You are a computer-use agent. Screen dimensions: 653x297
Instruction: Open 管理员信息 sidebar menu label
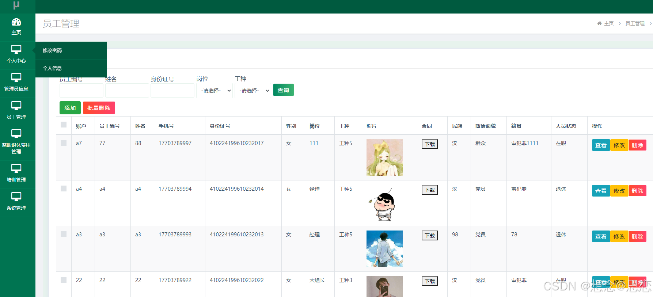click(16, 89)
